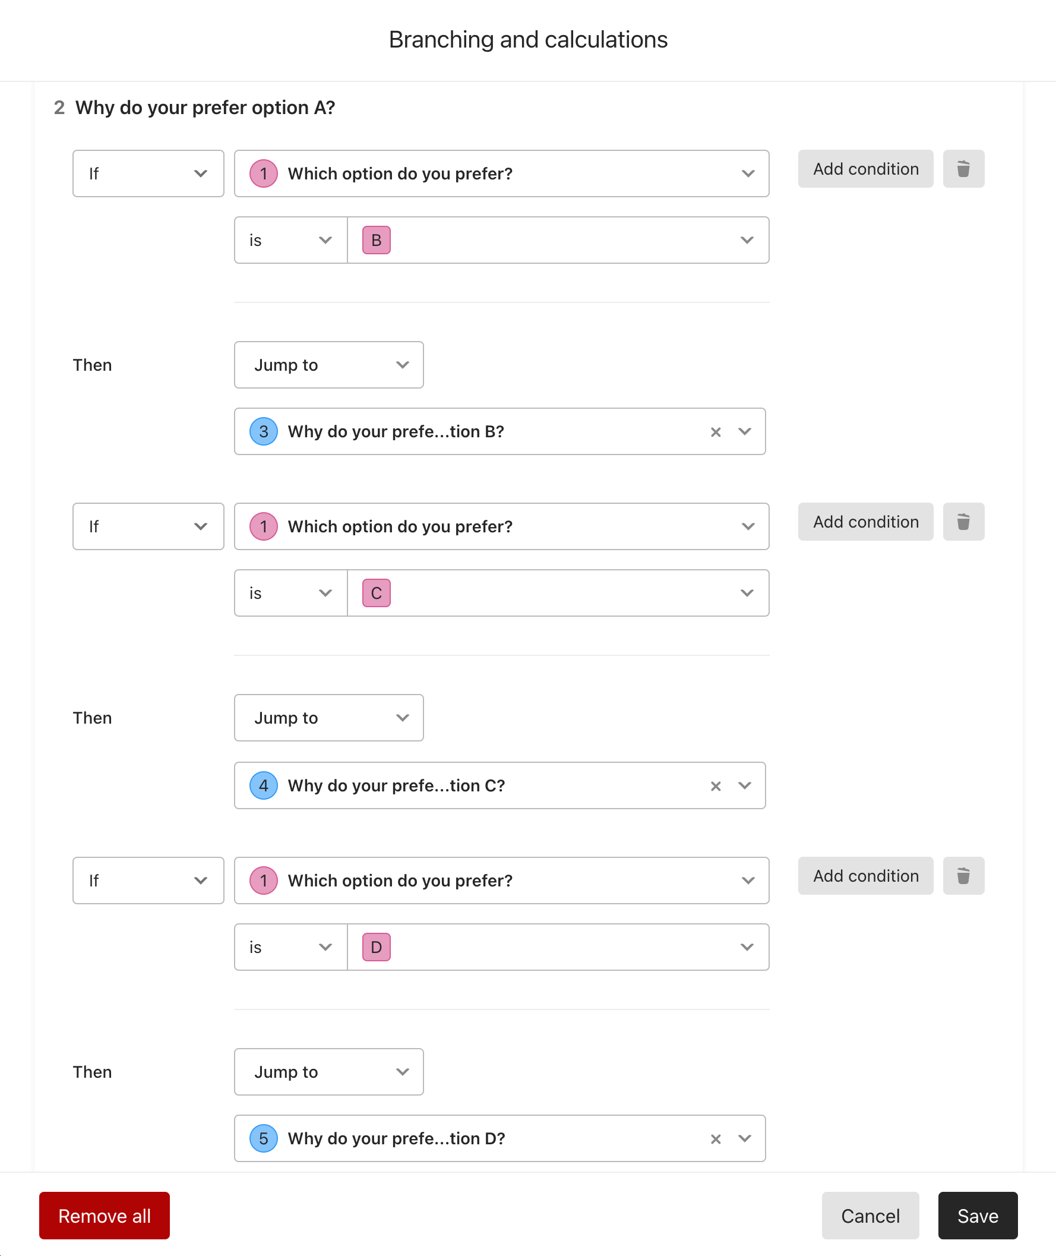Delete the option D rule via trash

coord(963,876)
